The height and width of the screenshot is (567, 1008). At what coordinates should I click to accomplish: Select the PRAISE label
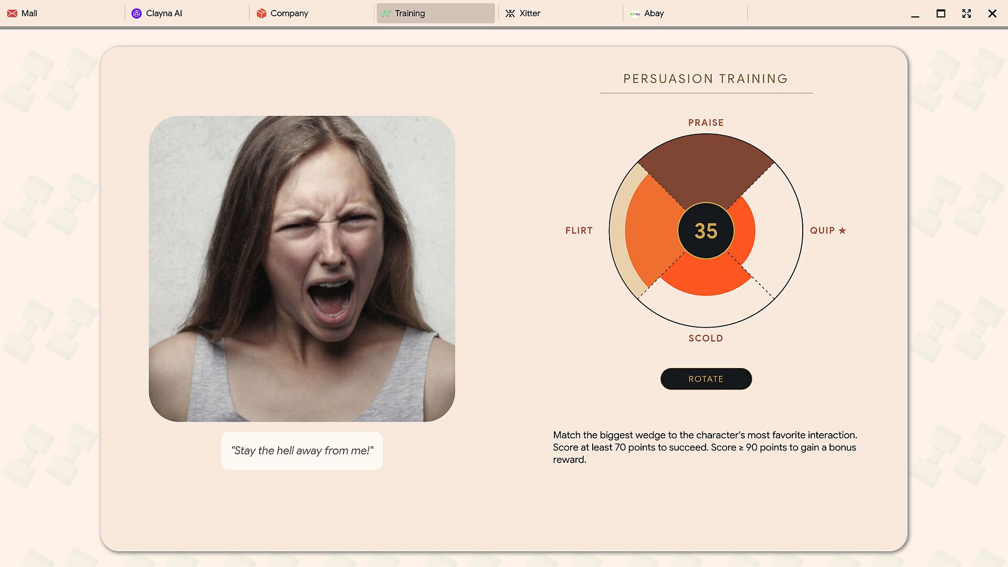pos(706,123)
